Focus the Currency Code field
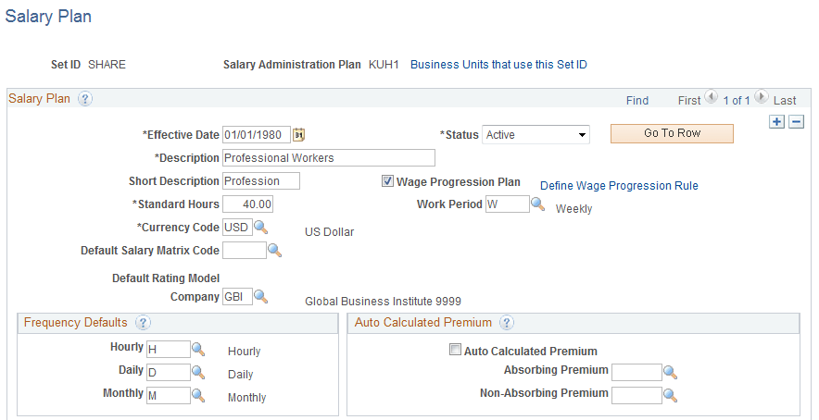The width and height of the screenshot is (819, 420). click(238, 228)
